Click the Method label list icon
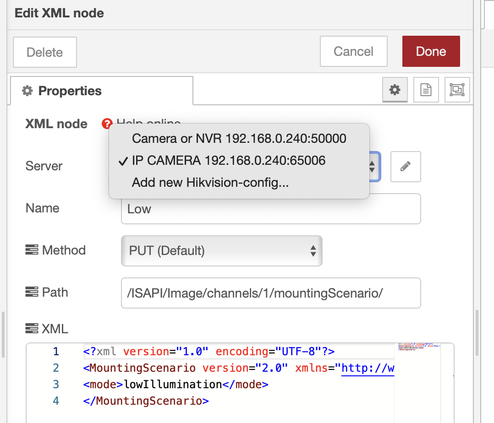Screen dimensions: 494x423 click(32, 250)
